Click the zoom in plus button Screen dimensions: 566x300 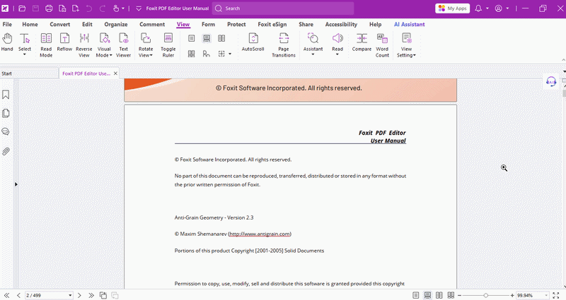click(x=512, y=295)
